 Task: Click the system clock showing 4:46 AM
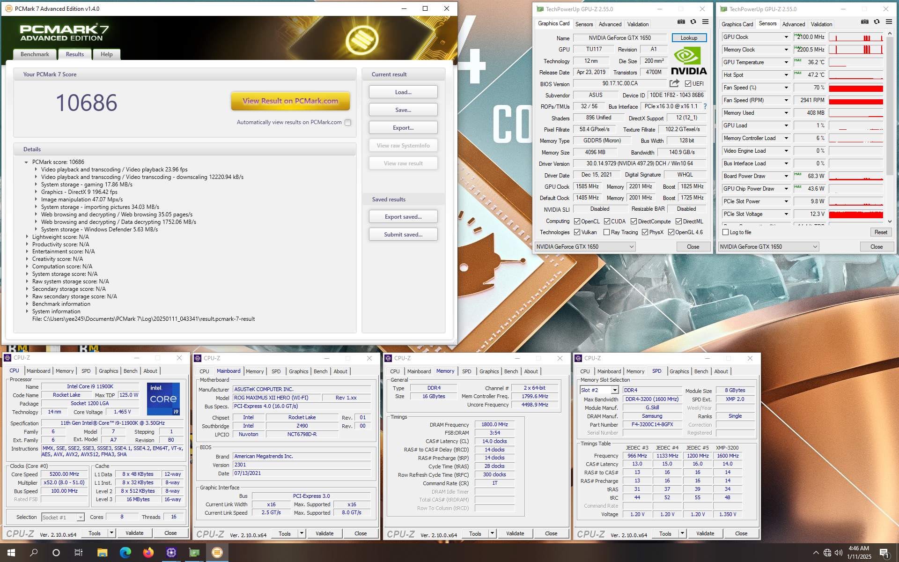click(859, 548)
